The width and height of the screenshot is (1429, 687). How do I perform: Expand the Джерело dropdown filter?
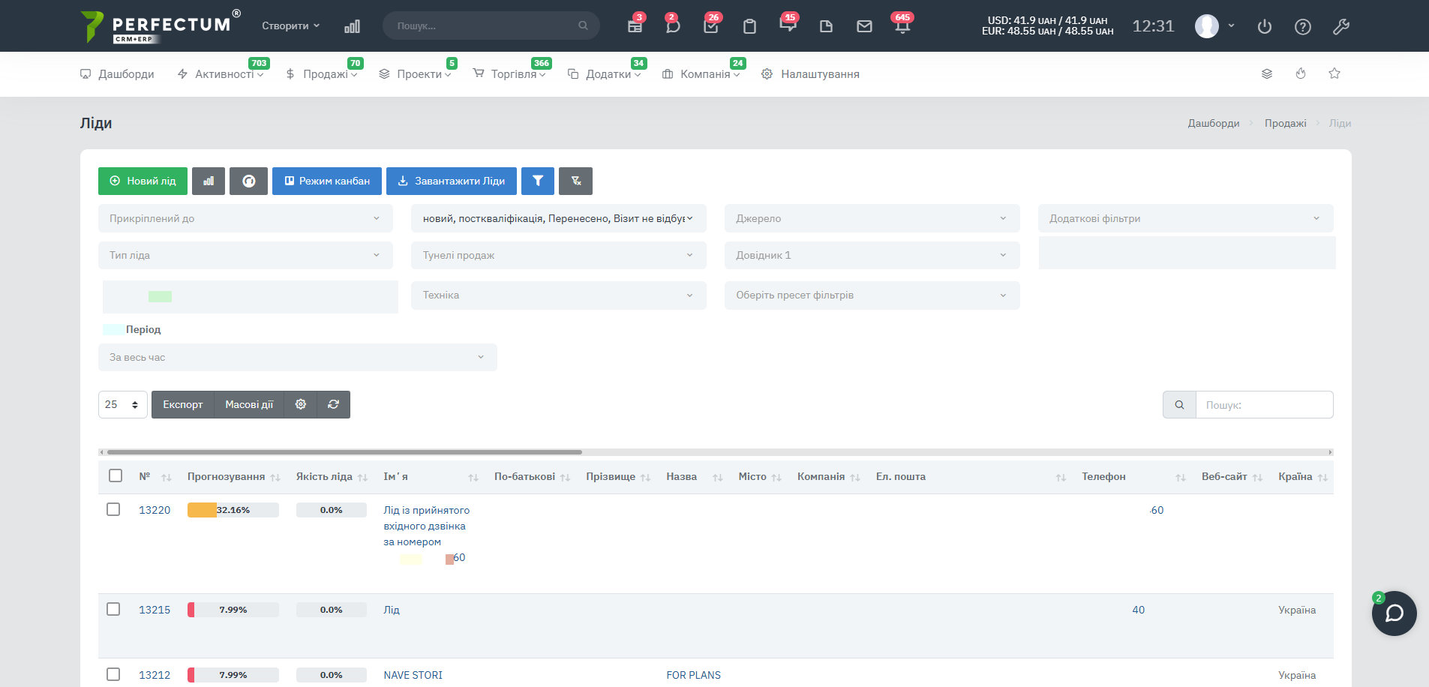click(872, 218)
